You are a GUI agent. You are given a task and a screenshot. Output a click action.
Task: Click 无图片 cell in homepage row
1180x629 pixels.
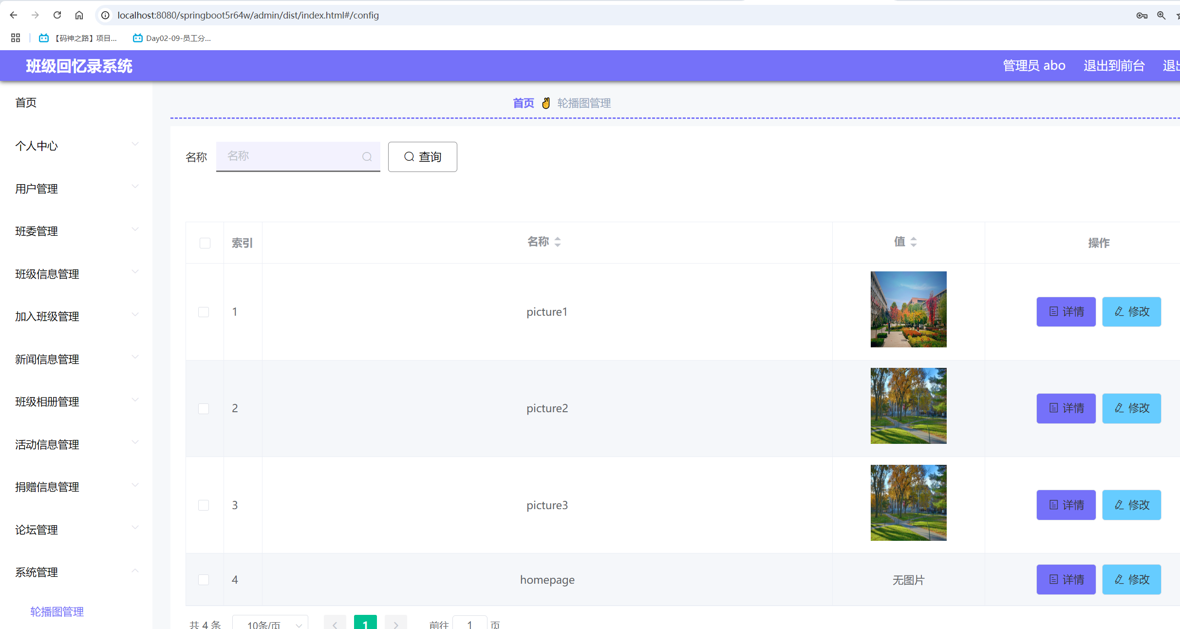pyautogui.click(x=908, y=580)
